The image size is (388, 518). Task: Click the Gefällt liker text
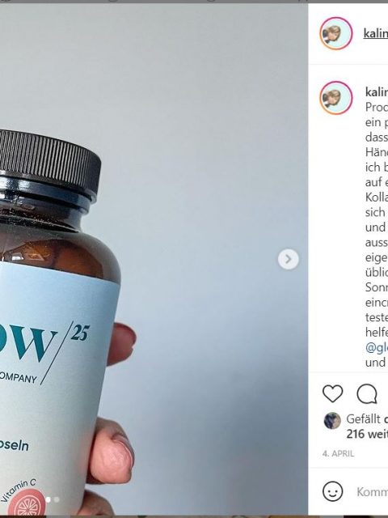point(363,419)
